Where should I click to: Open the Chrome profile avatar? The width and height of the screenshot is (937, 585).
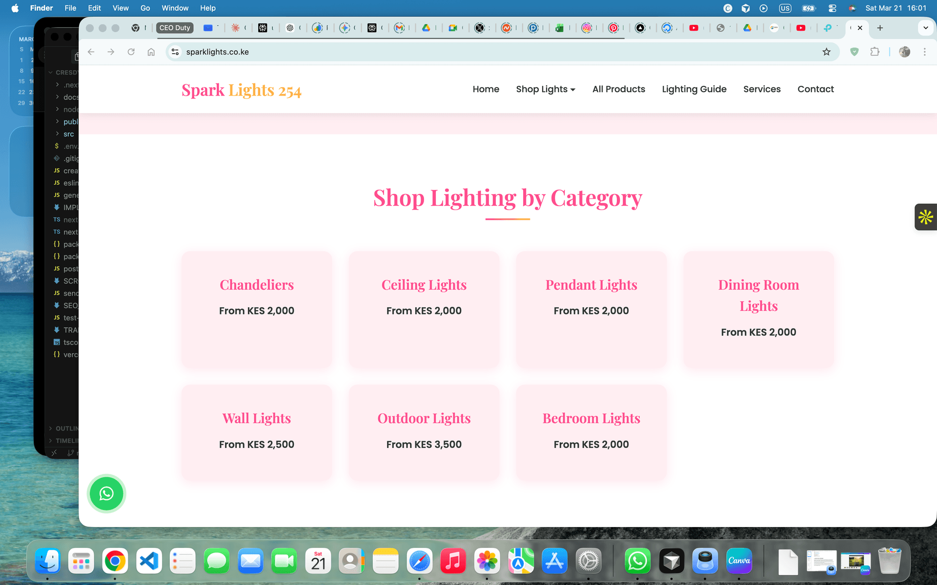click(x=904, y=52)
